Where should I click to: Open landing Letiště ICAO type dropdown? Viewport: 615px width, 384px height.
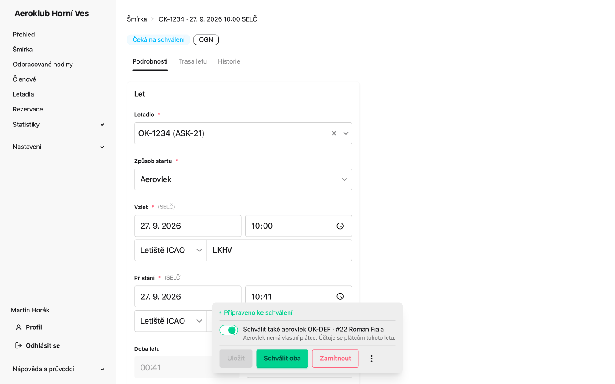170,321
